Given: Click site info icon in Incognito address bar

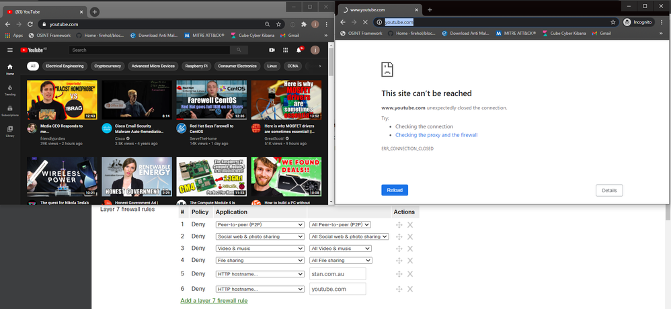Looking at the screenshot, I should click(x=379, y=22).
